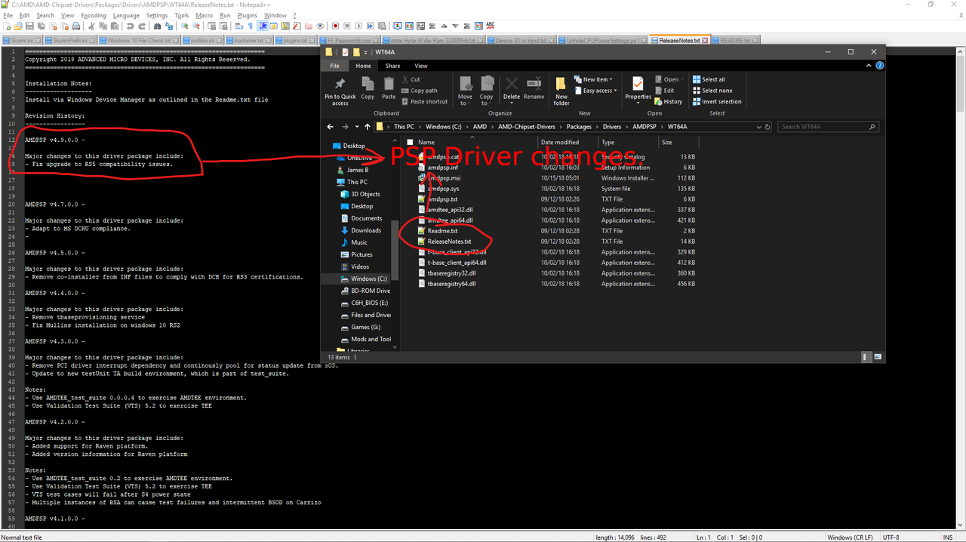The image size is (966, 542).
Task: Click Notepad++ record macro icon
Action: (x=335, y=26)
